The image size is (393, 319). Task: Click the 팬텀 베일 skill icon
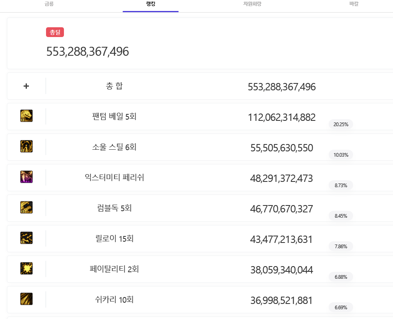pyautogui.click(x=26, y=116)
